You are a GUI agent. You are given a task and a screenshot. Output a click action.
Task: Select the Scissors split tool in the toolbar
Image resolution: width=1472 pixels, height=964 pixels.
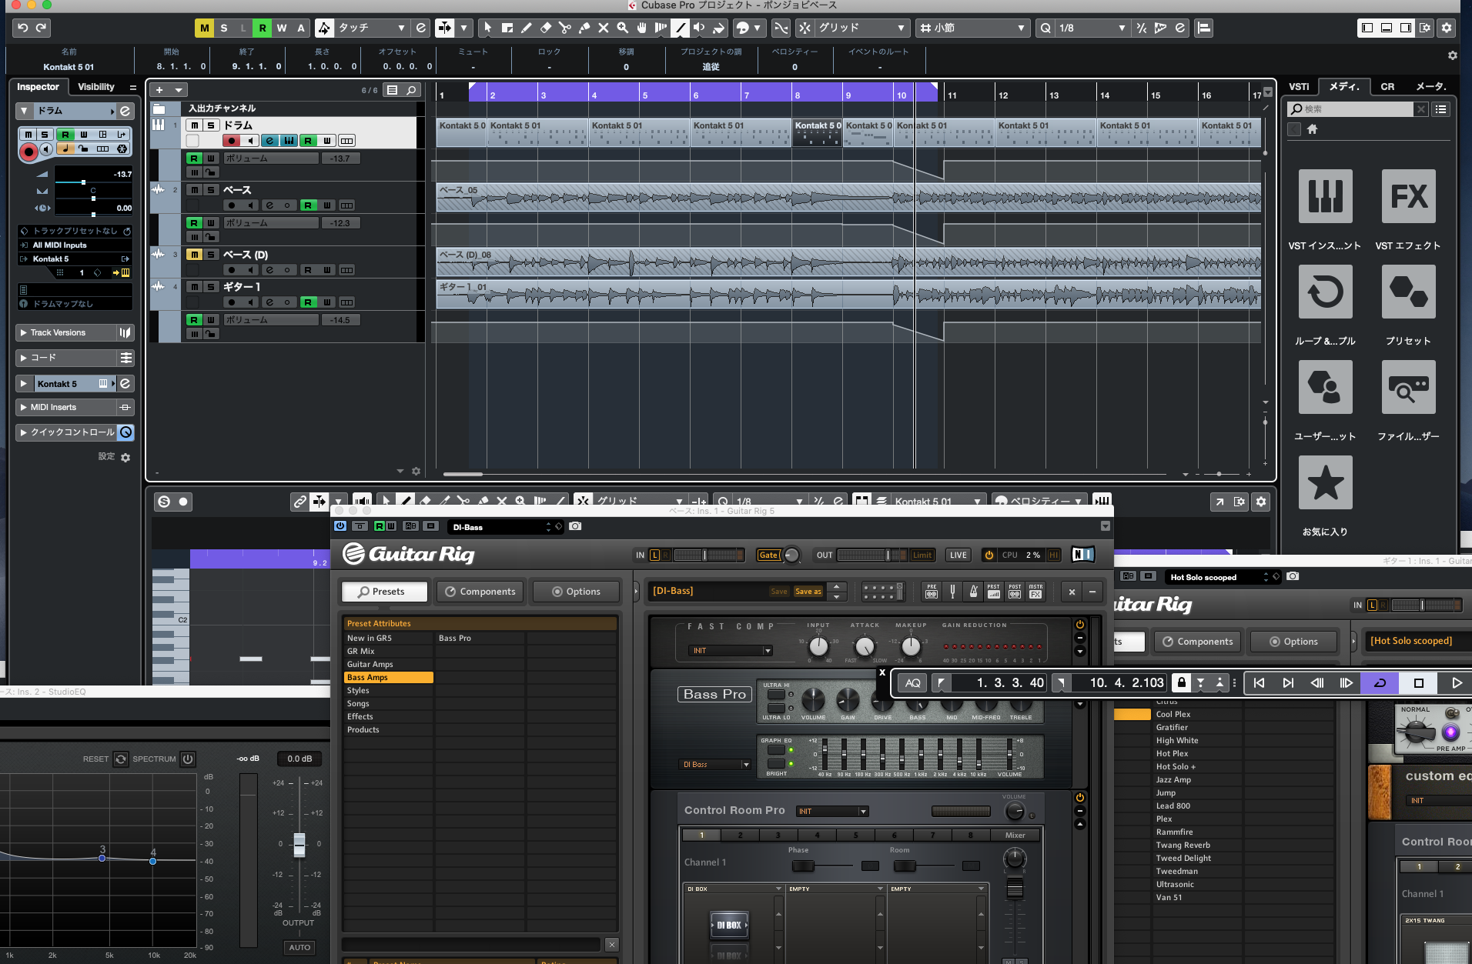(565, 28)
